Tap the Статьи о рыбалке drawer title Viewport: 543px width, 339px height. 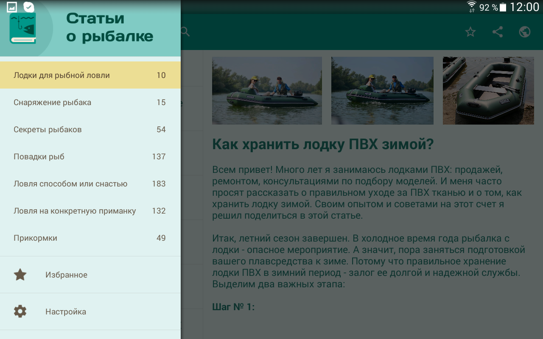click(109, 27)
